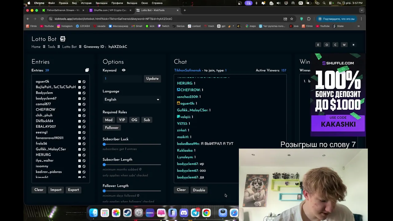Screen dimensions: 393x221
Task: Open the Language dropdown showing English
Action: pos(132,99)
